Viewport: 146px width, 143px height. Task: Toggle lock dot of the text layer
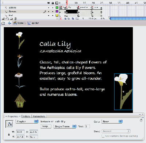point(53,15)
